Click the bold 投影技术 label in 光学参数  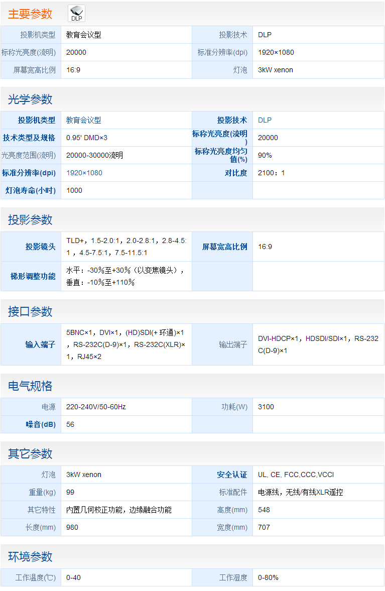232,120
